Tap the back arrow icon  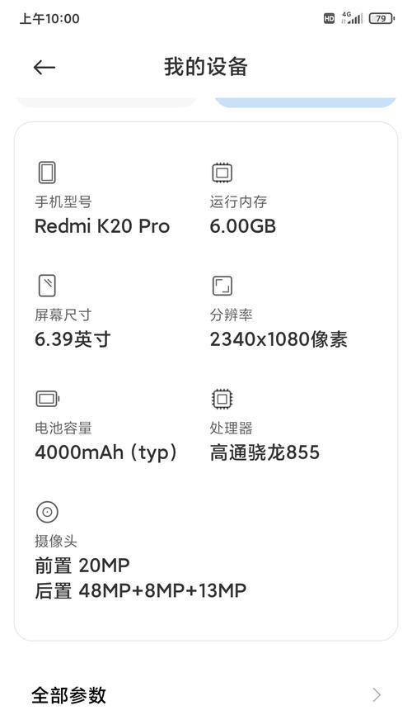pyautogui.click(x=44, y=68)
